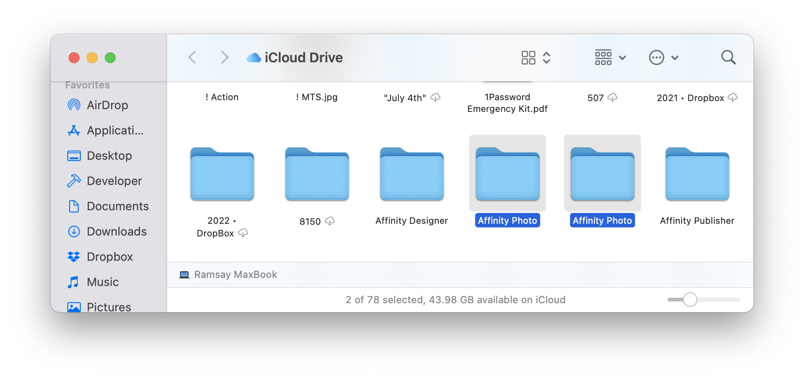
Task: Click the 1Password Emergency Kit.pdf name
Action: coord(507,103)
